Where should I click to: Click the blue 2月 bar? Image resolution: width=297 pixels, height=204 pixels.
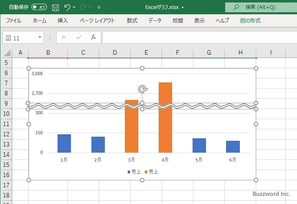(98, 144)
